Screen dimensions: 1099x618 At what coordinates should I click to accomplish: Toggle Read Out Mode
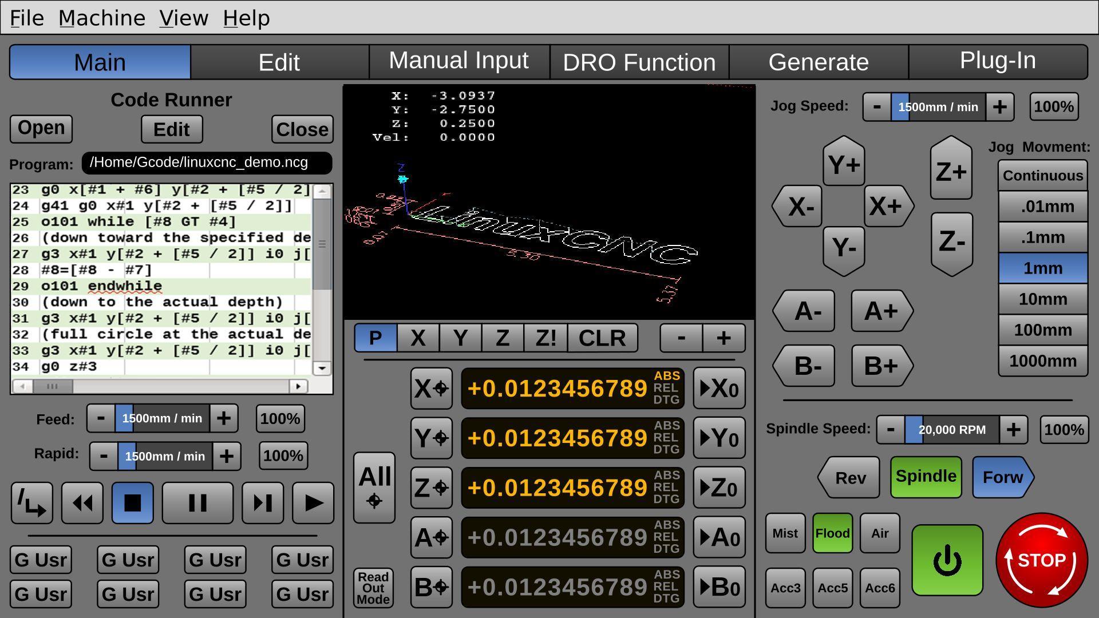tap(373, 588)
